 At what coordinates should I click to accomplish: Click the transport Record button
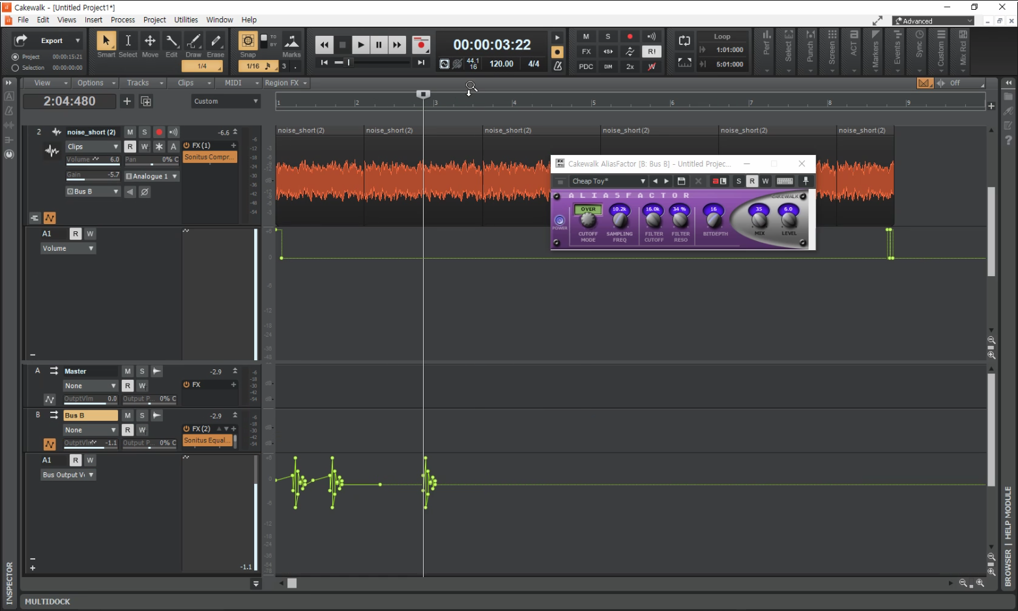coord(421,45)
